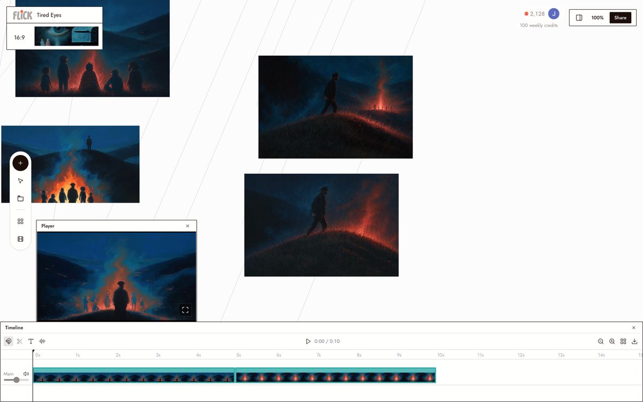Click the Share button
This screenshot has width=643, height=402.
(x=620, y=18)
